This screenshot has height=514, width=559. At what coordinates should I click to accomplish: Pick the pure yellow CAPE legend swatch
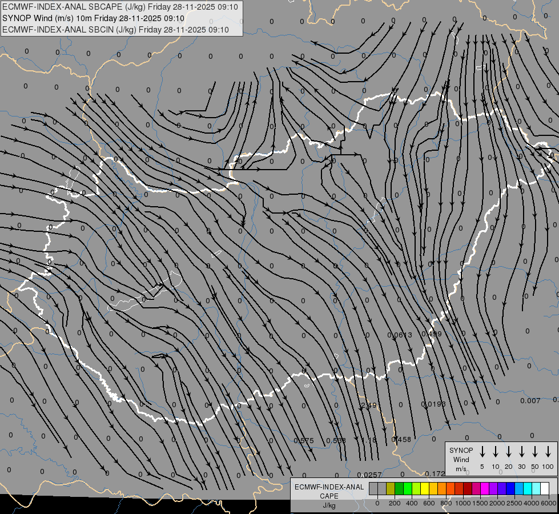tap(425, 488)
